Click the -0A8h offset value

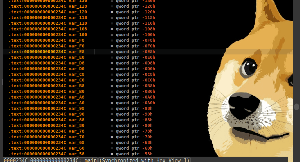click(149, 97)
